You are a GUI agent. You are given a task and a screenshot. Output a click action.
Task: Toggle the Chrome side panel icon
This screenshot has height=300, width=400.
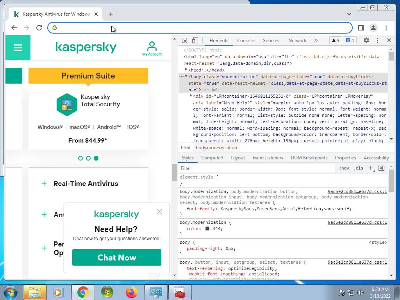[x=361, y=28]
